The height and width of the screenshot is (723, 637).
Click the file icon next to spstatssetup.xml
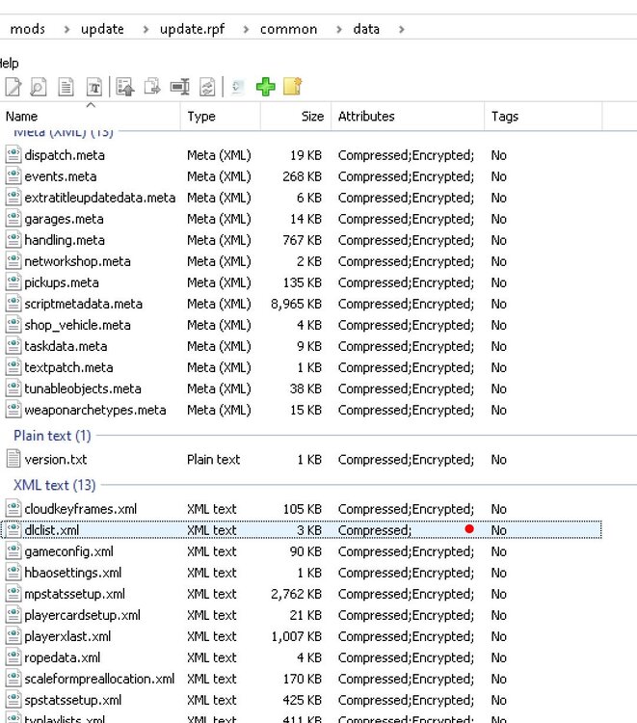coord(13,699)
